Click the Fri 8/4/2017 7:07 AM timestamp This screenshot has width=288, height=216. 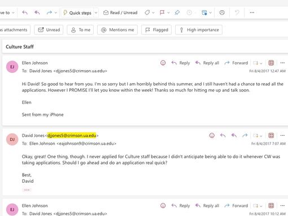click(268, 144)
